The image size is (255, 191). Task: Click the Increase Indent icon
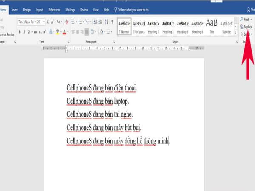pyautogui.click(x=100, y=22)
